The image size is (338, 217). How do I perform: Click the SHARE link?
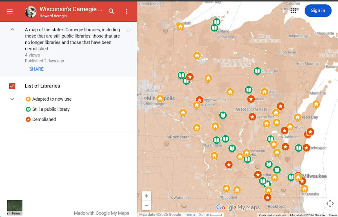coord(36,69)
